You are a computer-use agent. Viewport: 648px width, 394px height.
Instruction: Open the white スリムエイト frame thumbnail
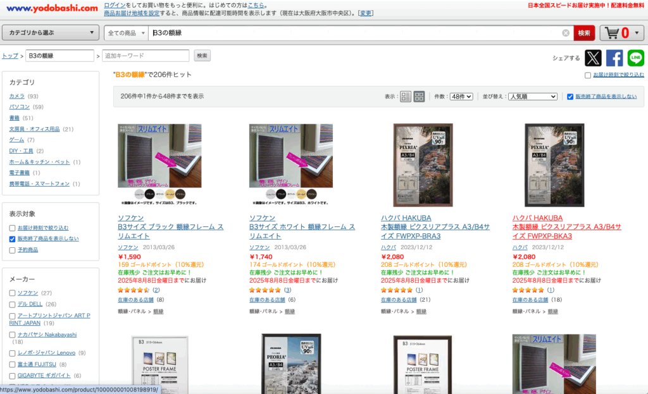(291, 164)
